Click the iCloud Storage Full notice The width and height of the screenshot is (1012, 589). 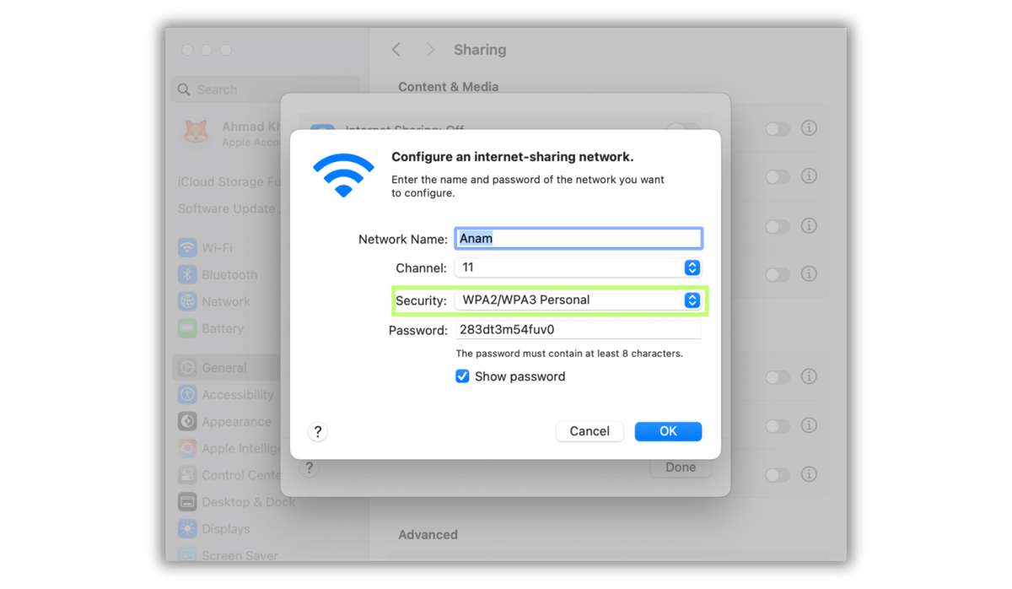[229, 181]
